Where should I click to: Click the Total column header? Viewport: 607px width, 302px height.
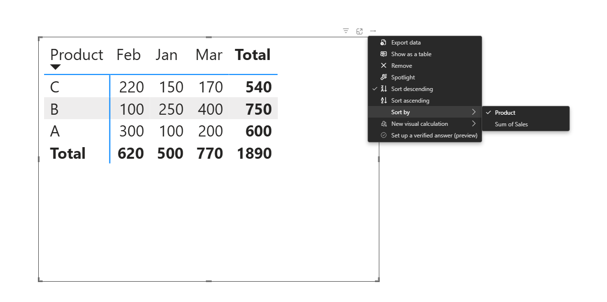point(253,55)
